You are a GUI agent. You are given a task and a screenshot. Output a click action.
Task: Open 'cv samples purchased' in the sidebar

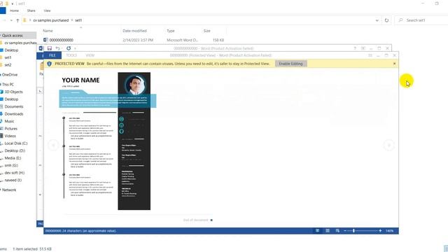point(20,43)
